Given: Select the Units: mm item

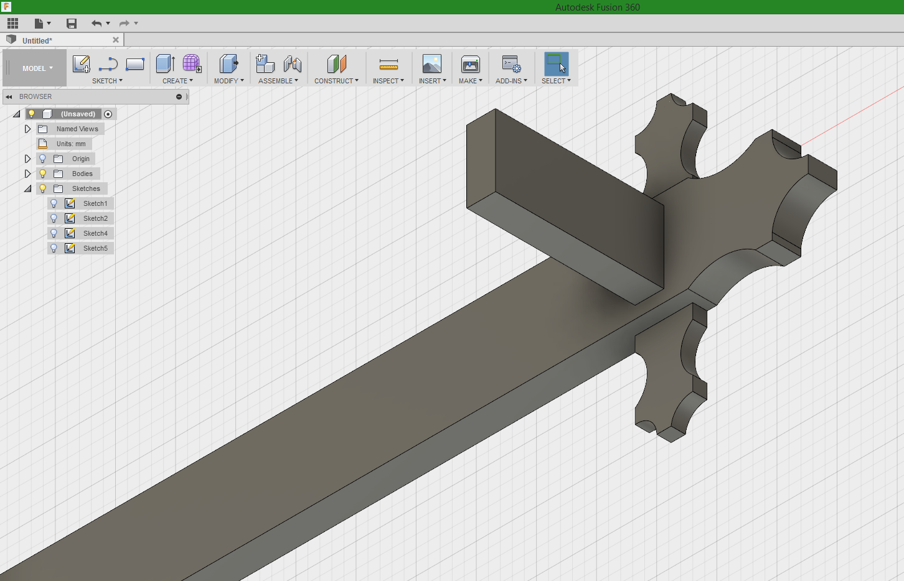Looking at the screenshot, I should (71, 144).
